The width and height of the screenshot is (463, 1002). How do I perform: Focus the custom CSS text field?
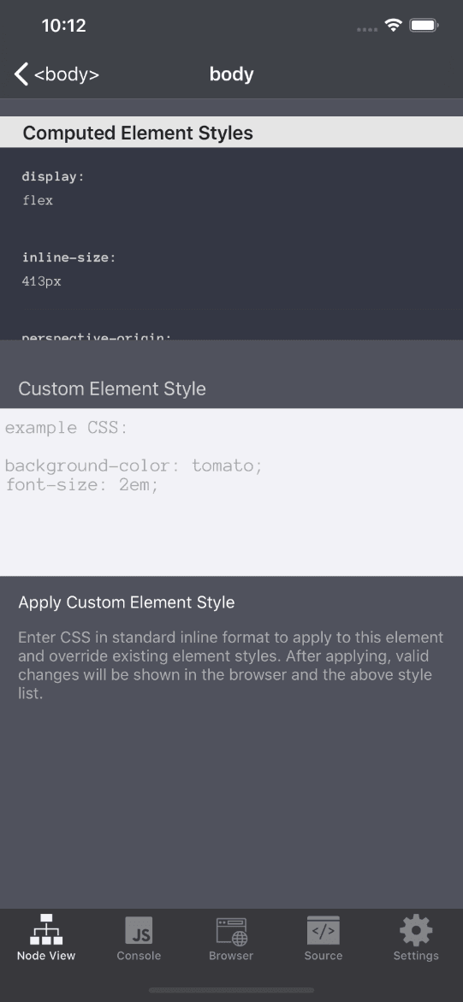231,492
